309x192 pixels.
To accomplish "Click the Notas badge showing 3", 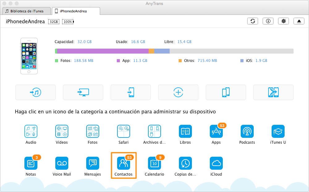I will coord(37,157).
